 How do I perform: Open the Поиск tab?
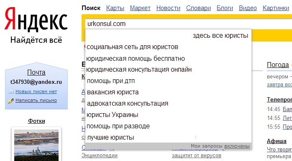click(91, 8)
